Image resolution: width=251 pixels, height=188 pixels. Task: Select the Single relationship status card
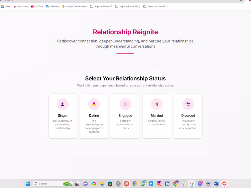click(62, 116)
